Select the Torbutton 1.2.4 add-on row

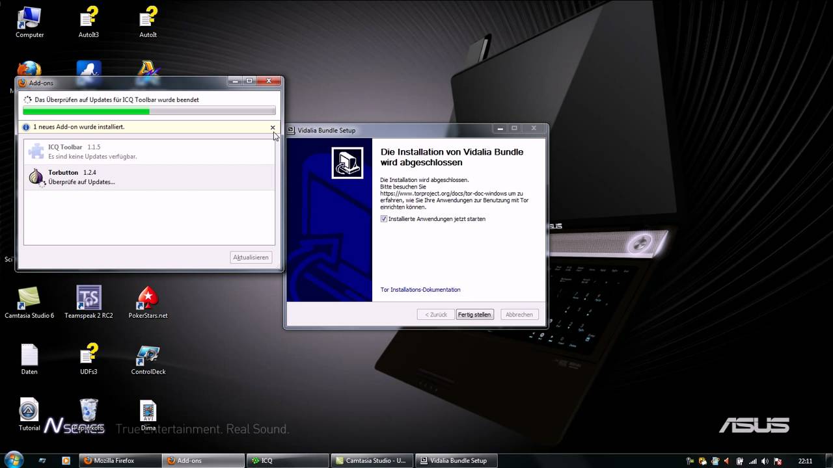[149, 177]
